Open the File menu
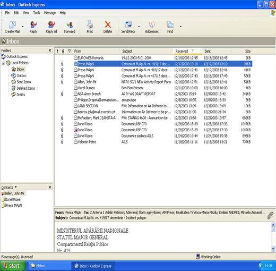 click(x=7, y=13)
